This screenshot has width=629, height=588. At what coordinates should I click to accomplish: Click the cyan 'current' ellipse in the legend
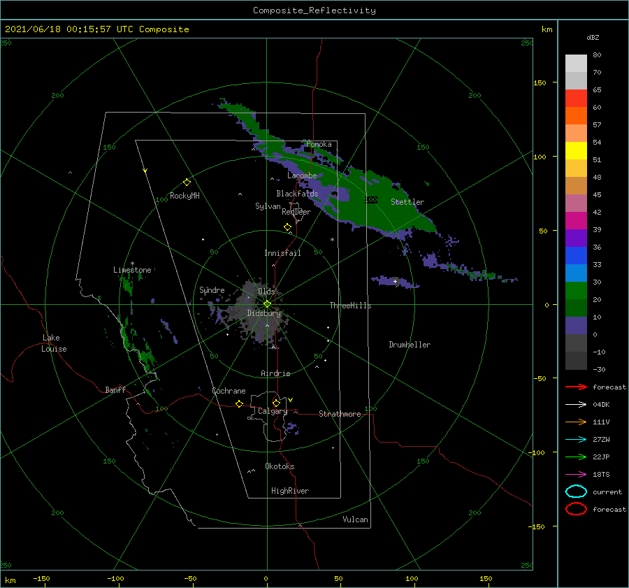(x=576, y=492)
